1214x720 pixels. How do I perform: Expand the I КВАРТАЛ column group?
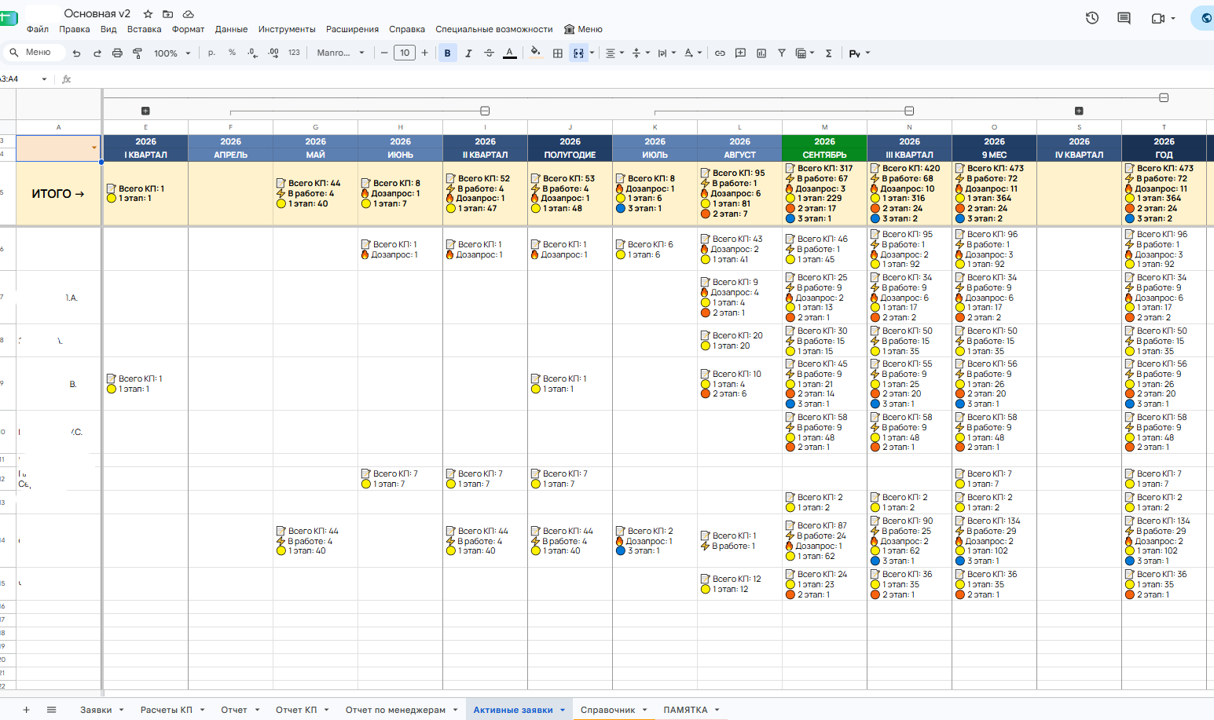145,111
